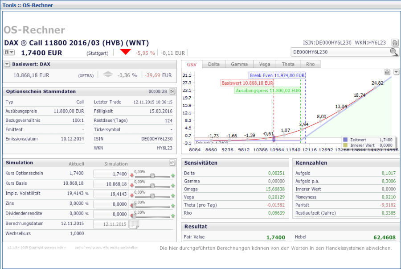Click the search magnifier icon beside ISIN field
The width and height of the screenshot is (401, 269).
pos(394,52)
